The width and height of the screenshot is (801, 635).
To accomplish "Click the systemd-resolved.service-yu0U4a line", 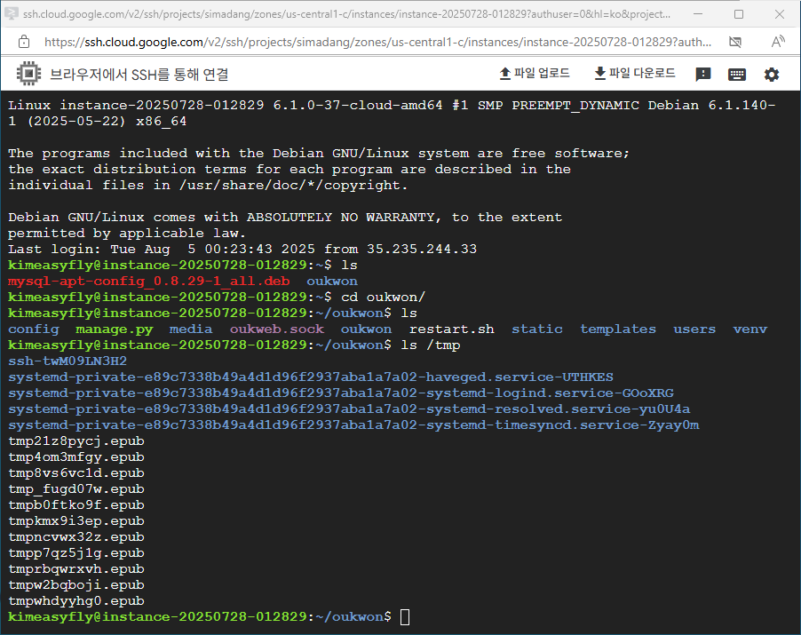I will 349,409.
